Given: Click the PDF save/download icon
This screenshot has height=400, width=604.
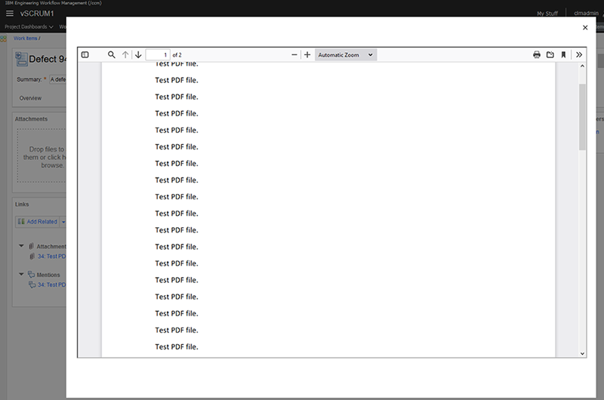Looking at the screenshot, I should click(x=550, y=55).
